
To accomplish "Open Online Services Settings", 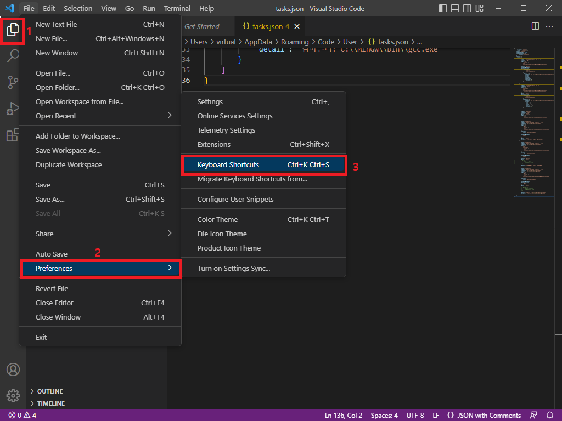I will [x=263, y=116].
